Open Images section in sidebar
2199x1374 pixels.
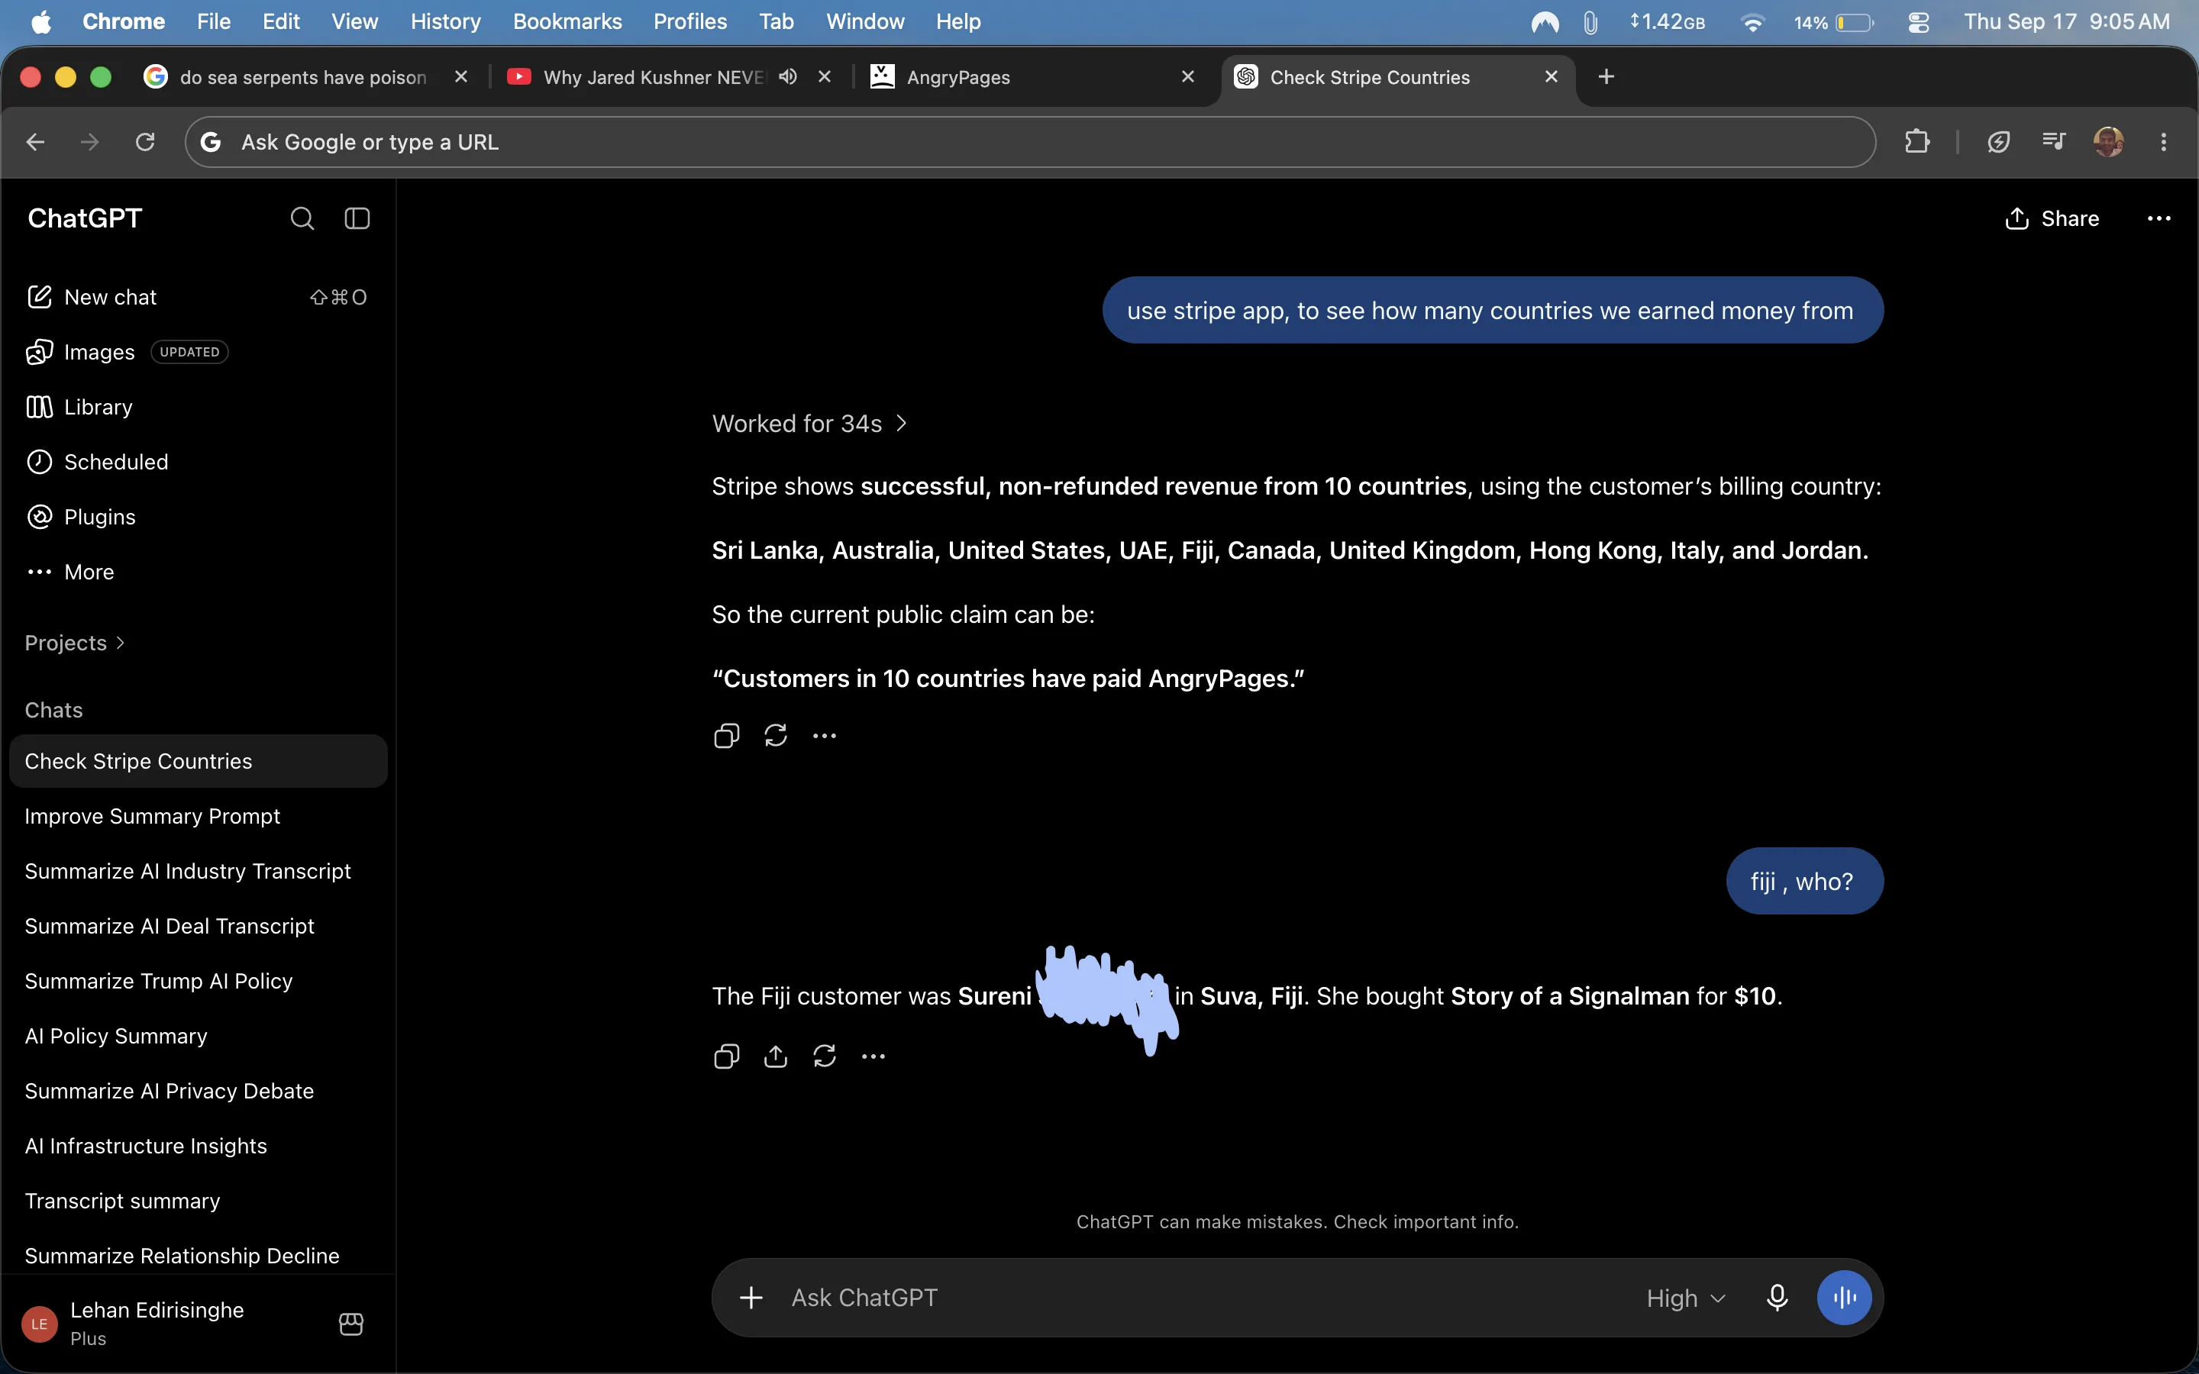click(x=197, y=352)
